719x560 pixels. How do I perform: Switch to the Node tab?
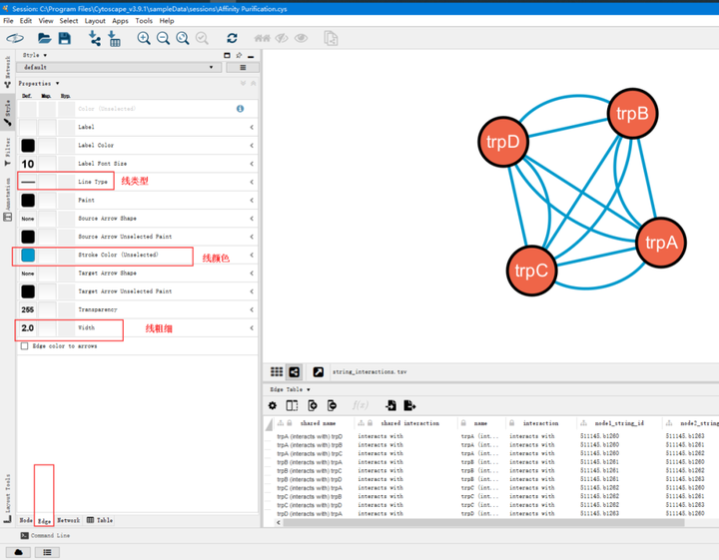pos(26,520)
